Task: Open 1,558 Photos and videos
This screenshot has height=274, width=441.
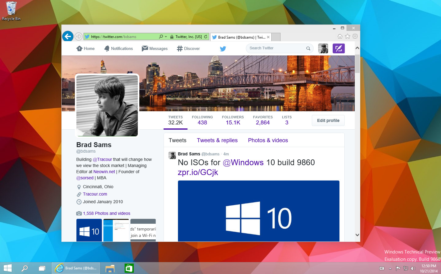Action: pyautogui.click(x=106, y=213)
